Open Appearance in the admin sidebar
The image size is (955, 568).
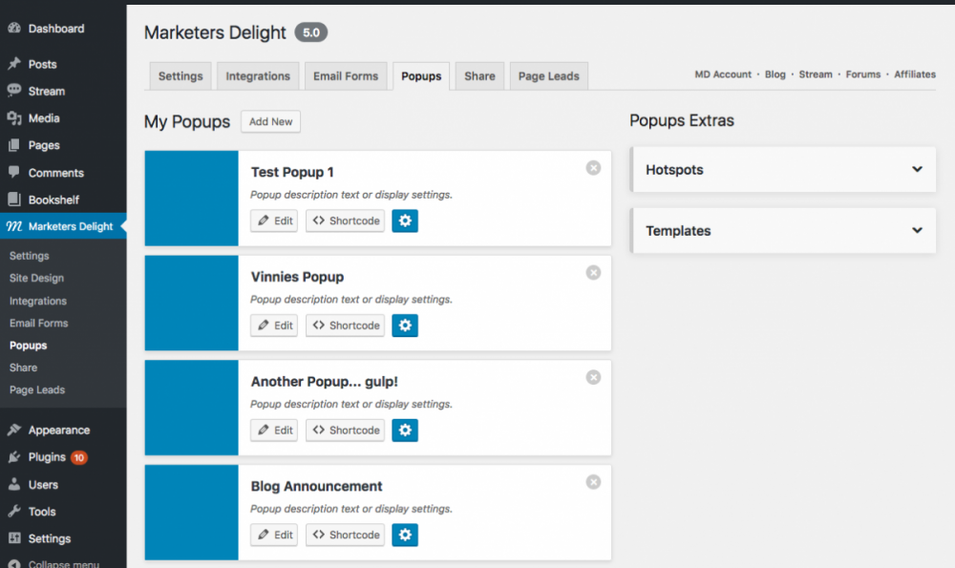click(x=58, y=430)
